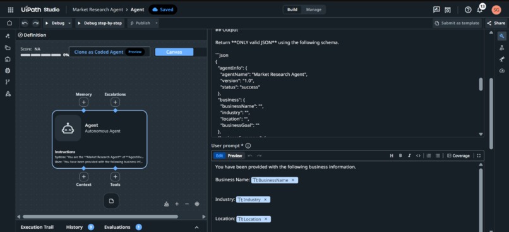This screenshot has height=232, width=509.
Task: Open the gauge health score icon on right rail
Action: pyautogui.click(x=501, y=71)
